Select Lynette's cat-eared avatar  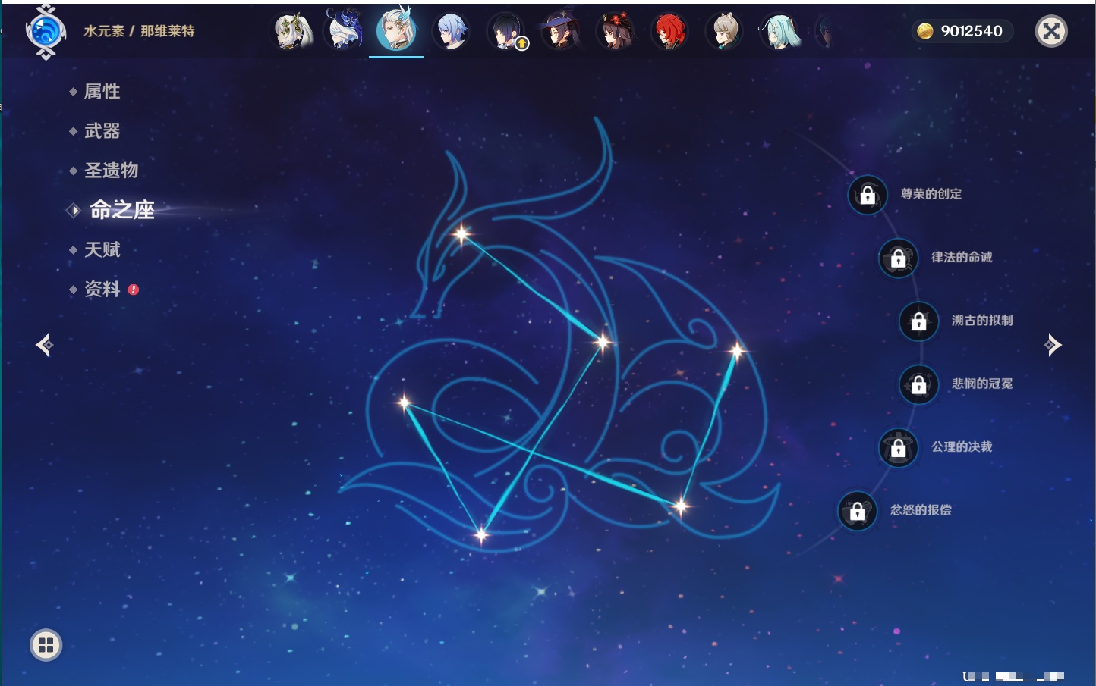[724, 32]
